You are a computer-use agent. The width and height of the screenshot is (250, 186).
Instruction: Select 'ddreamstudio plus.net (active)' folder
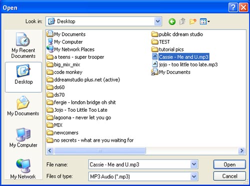[x=83, y=80]
